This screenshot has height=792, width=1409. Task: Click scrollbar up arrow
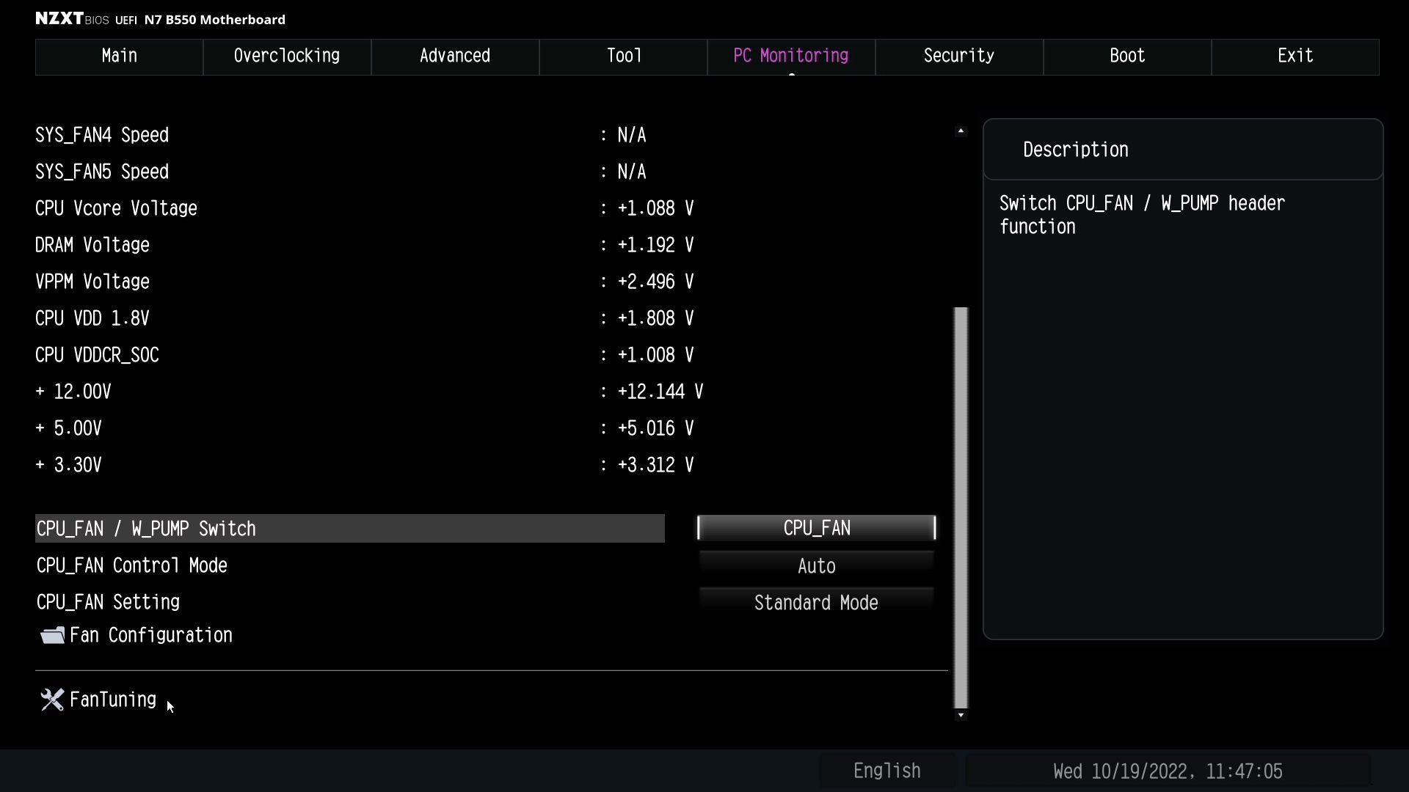961,131
